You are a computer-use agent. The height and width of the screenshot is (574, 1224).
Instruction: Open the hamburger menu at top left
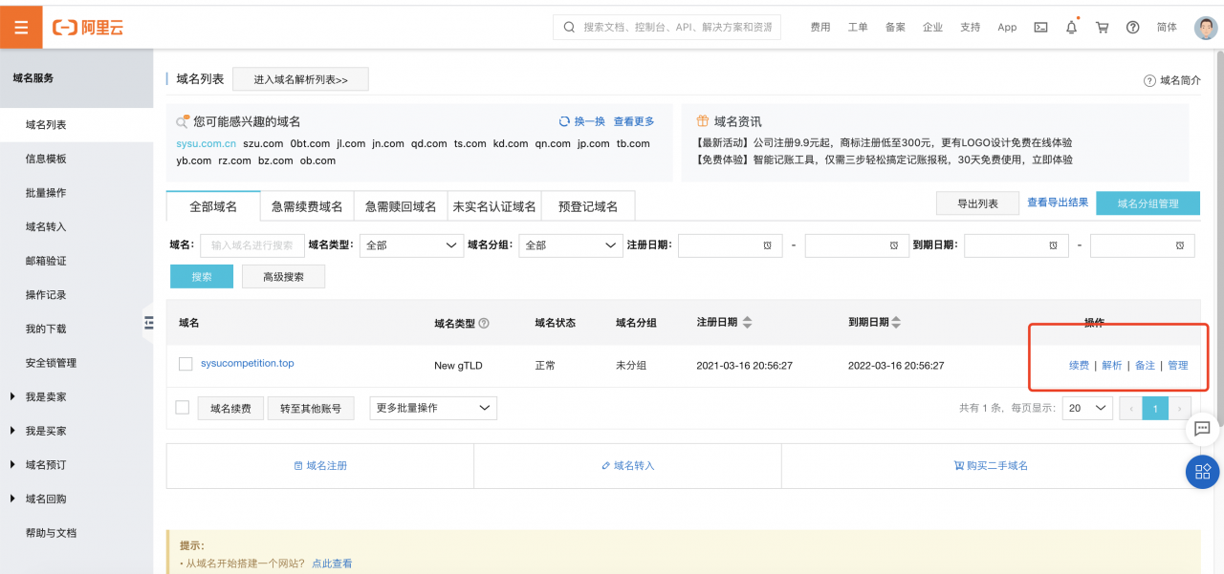click(x=21, y=28)
